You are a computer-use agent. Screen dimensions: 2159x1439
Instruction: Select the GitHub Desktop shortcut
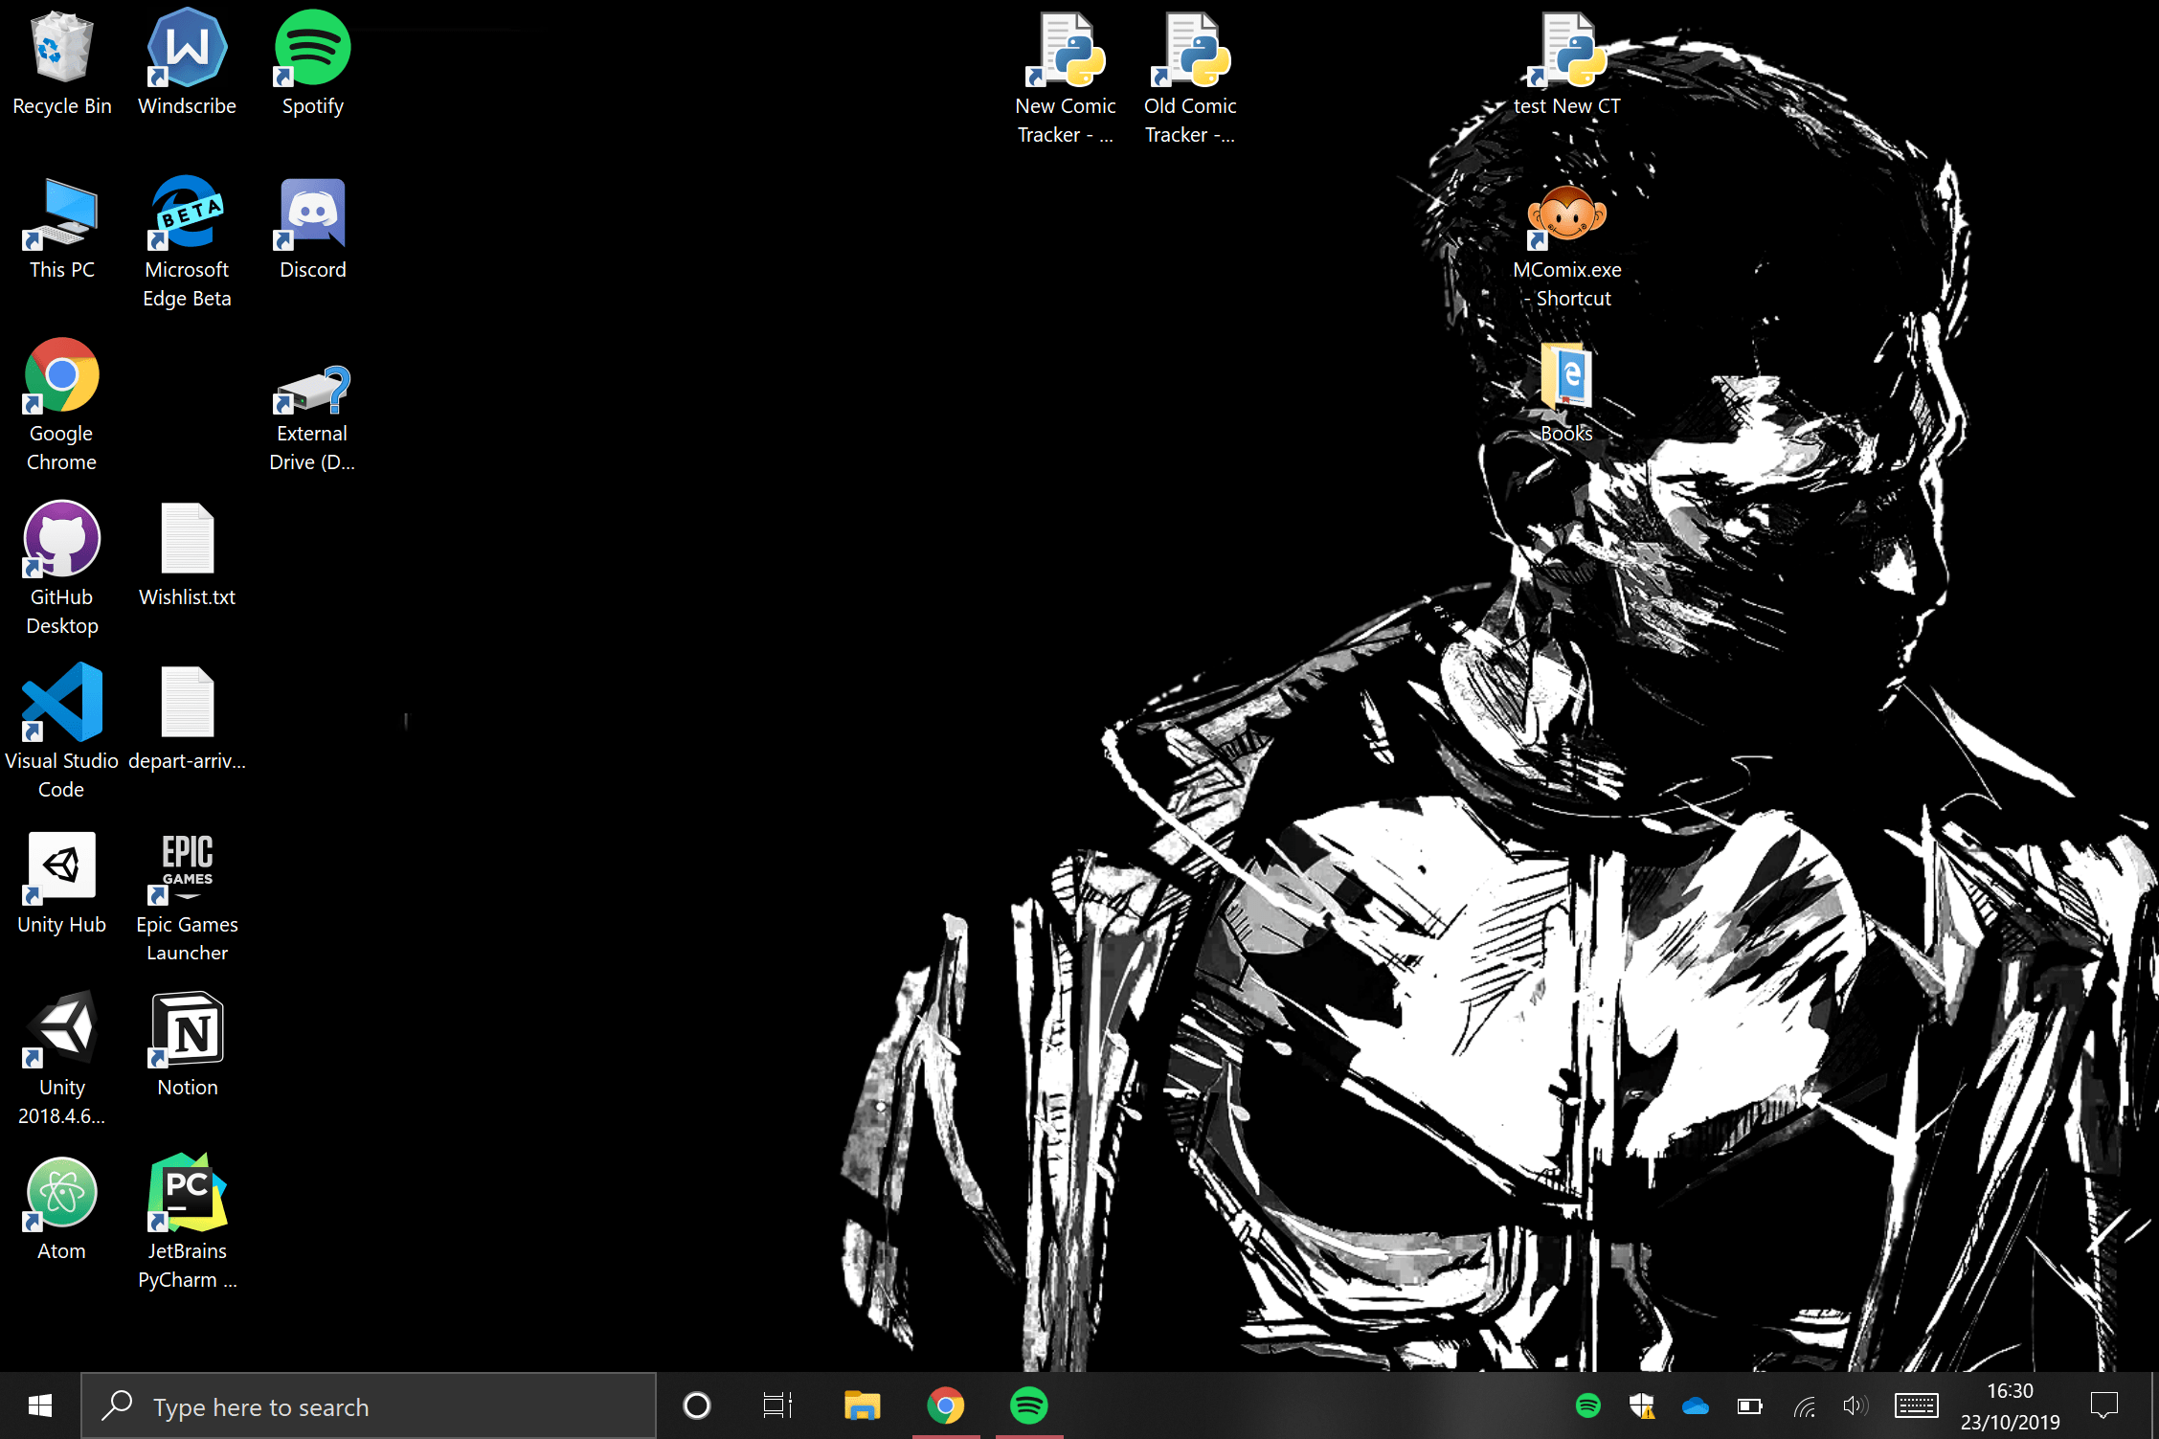[x=62, y=569]
